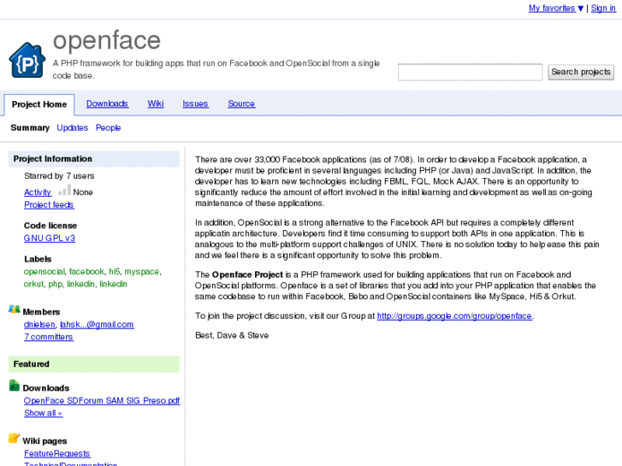Open the Source tab
Image resolution: width=622 pixels, height=466 pixels.
[x=241, y=104]
